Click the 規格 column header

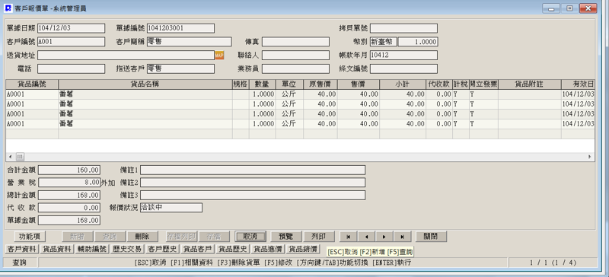(241, 84)
